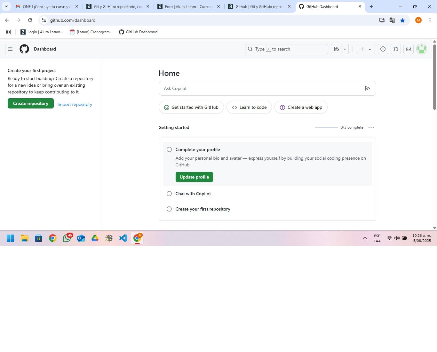Open the Notifications inbox icon
Image resolution: width=437 pixels, height=352 pixels.
(409, 49)
